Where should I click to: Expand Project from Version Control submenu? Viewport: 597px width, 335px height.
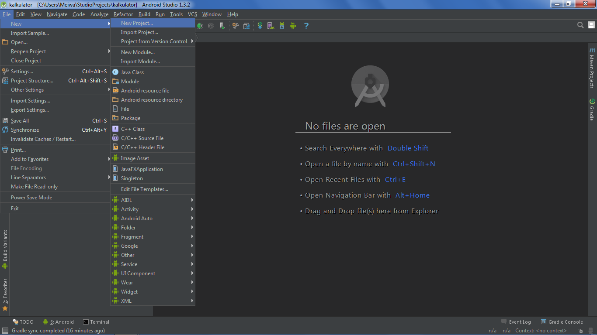coord(153,41)
